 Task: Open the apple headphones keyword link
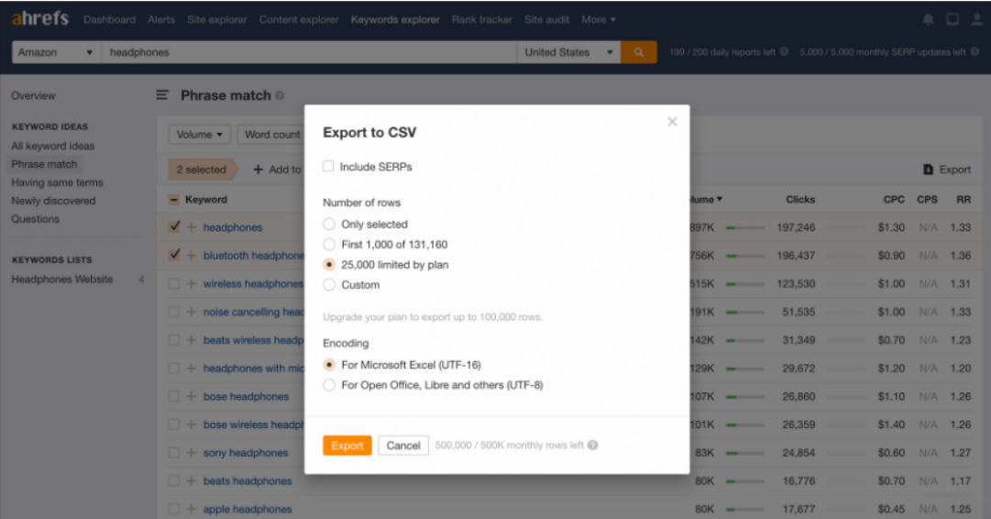tap(248, 509)
